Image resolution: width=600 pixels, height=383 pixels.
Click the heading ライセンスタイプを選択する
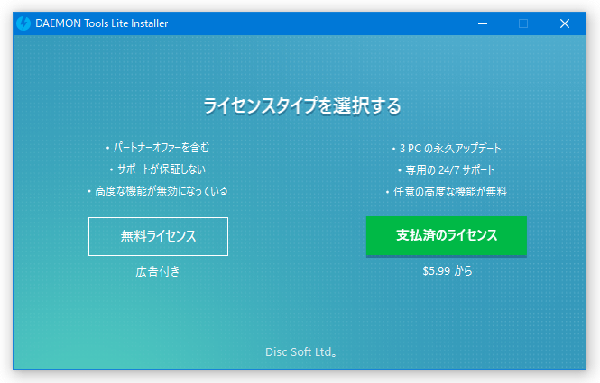tap(301, 105)
